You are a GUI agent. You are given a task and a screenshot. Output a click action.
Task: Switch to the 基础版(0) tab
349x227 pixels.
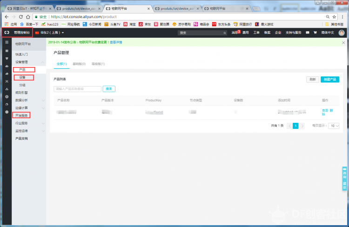pos(79,64)
